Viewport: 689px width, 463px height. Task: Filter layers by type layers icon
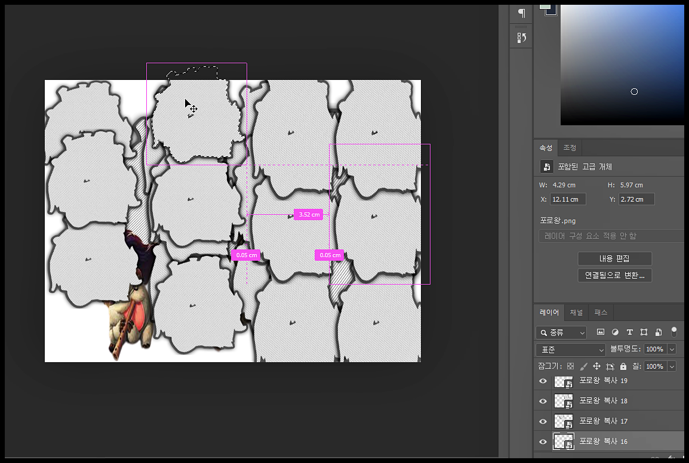point(629,332)
